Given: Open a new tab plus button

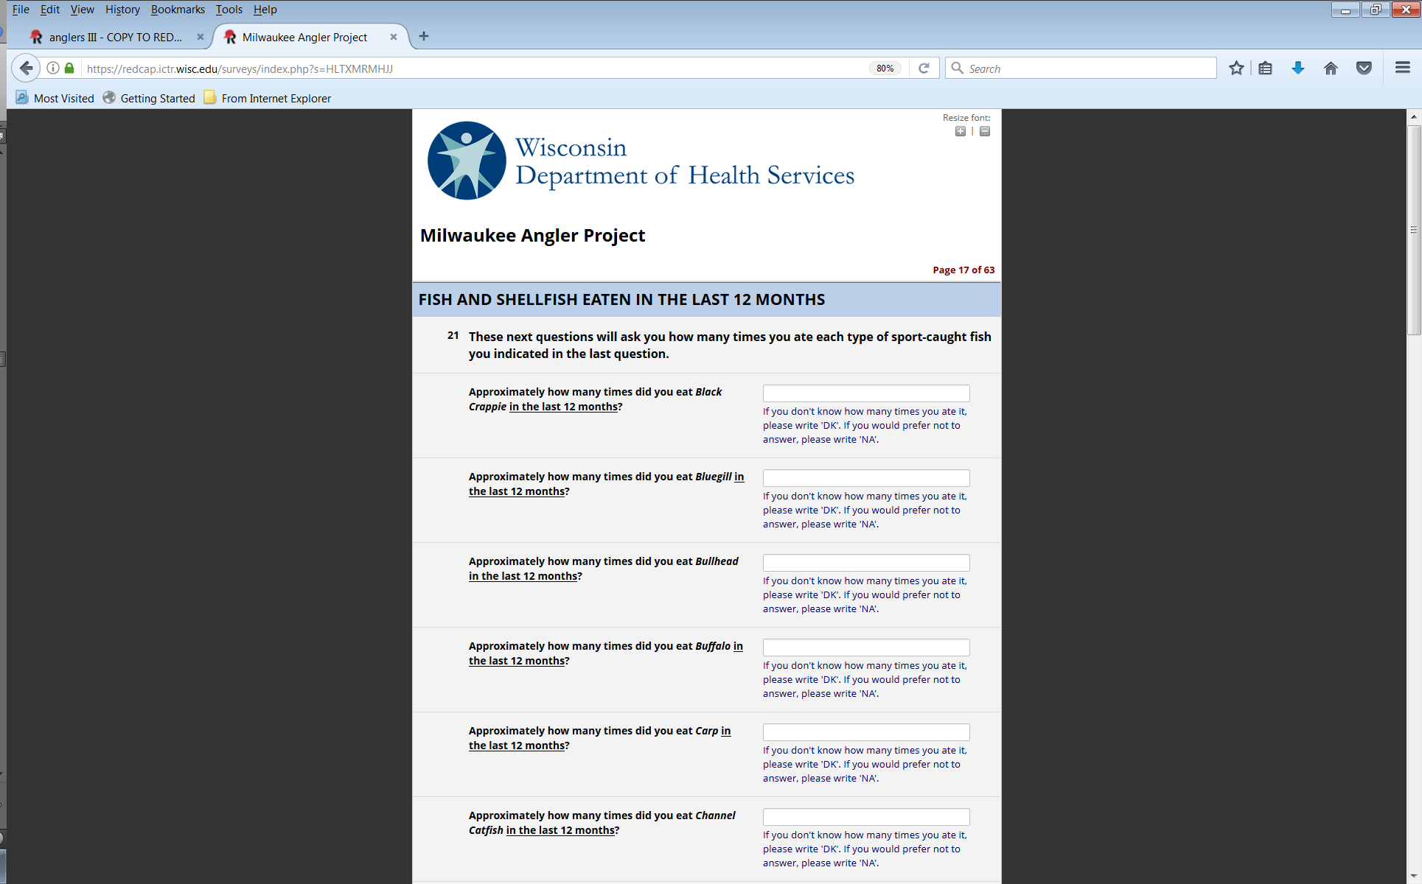Looking at the screenshot, I should click(424, 36).
